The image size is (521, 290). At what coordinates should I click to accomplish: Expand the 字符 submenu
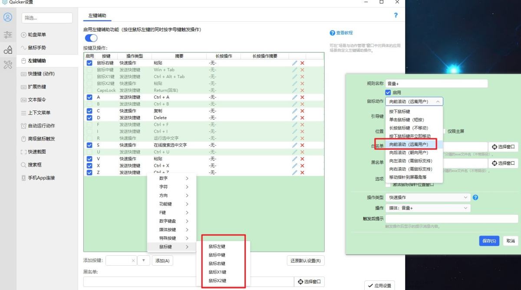point(172,187)
